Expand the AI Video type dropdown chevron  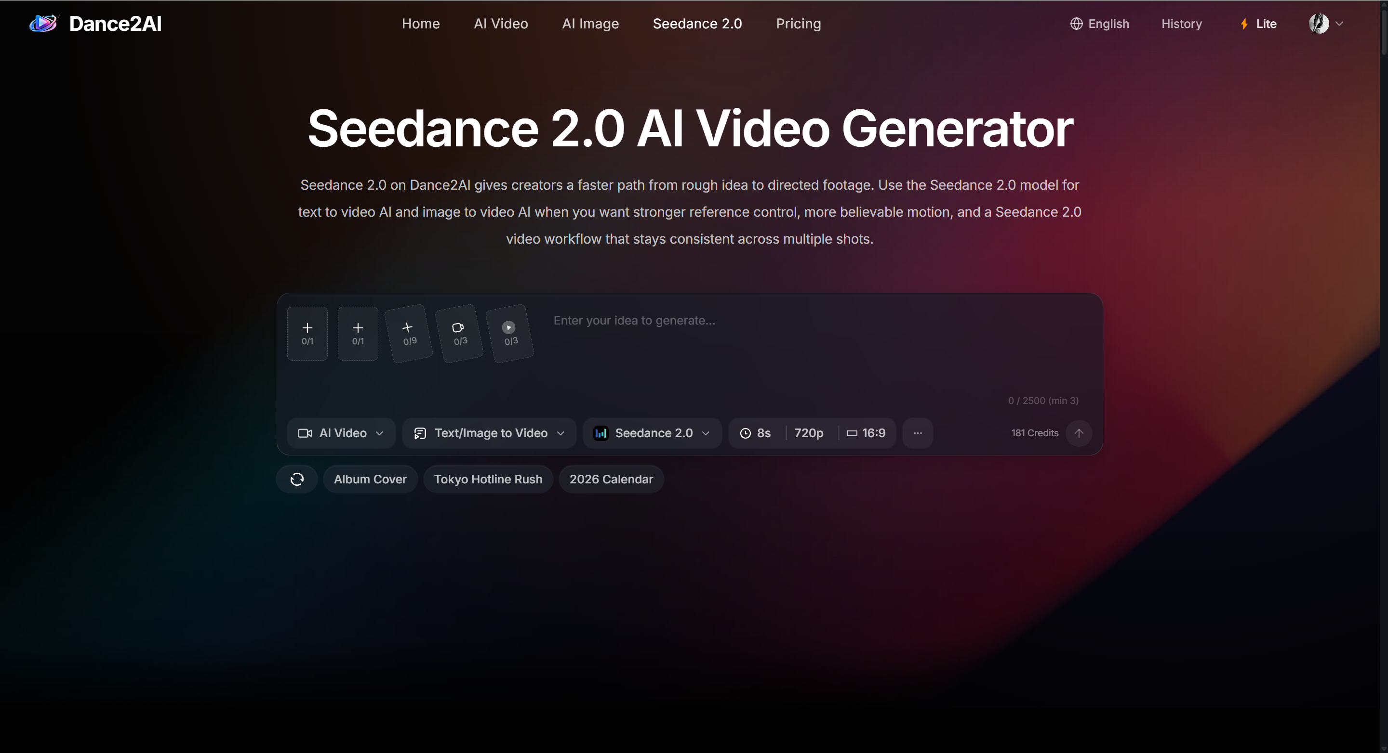click(x=379, y=433)
